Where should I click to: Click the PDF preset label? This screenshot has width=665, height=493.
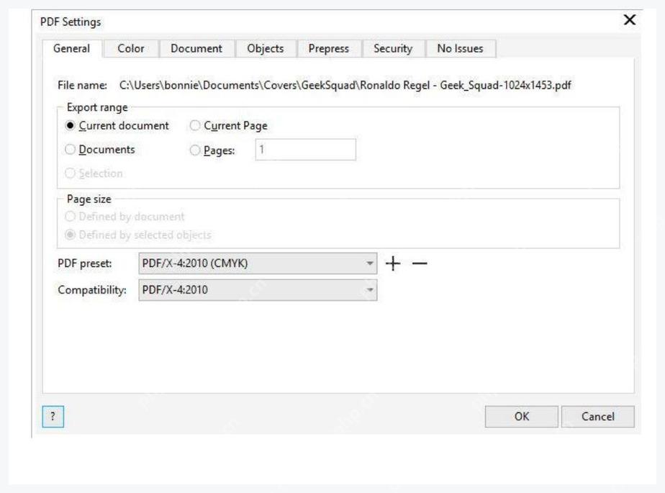[x=85, y=263]
